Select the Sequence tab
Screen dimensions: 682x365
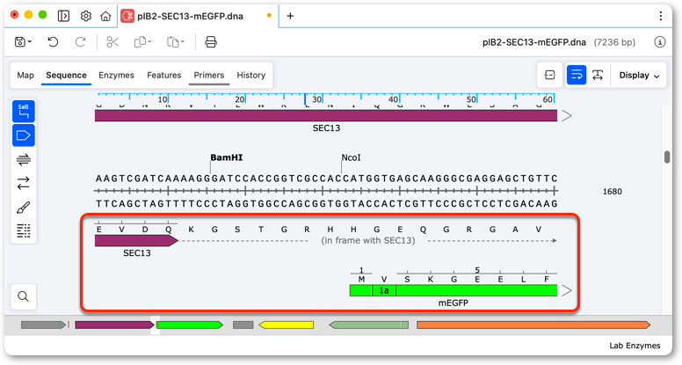pos(66,76)
